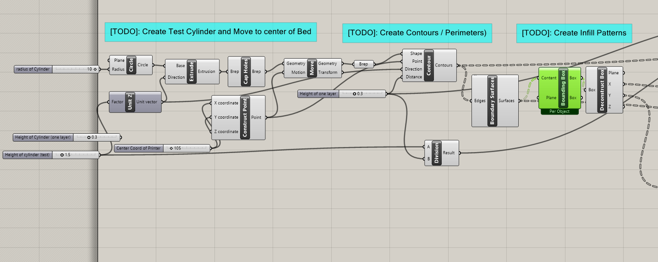Screen dimensions: 658x262
Task: Click the Center Coord of Printer slider
Action: click(x=163, y=148)
